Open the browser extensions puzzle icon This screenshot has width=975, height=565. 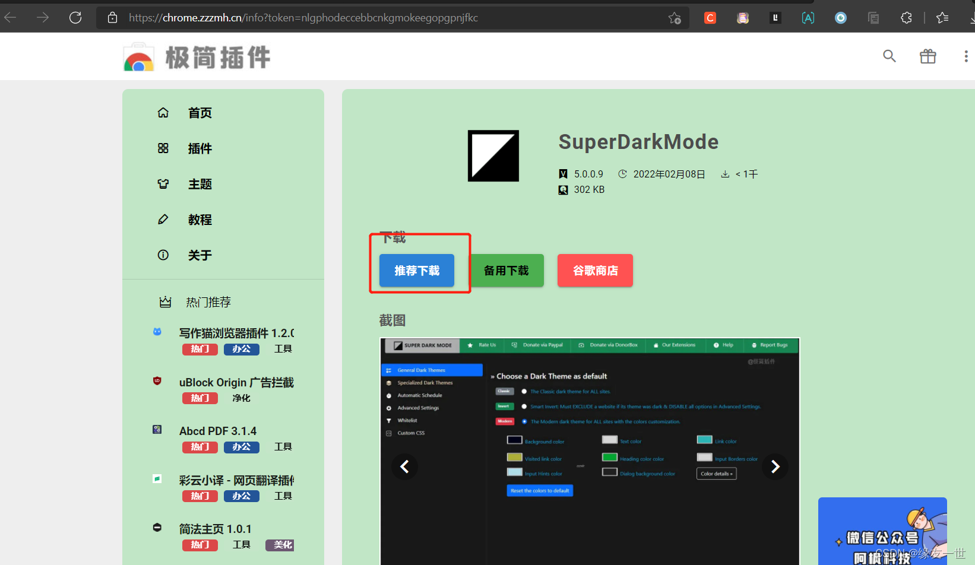coord(906,17)
